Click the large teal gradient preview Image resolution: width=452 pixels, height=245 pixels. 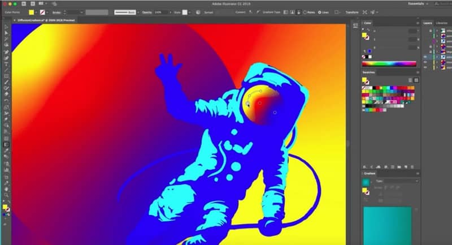387,225
